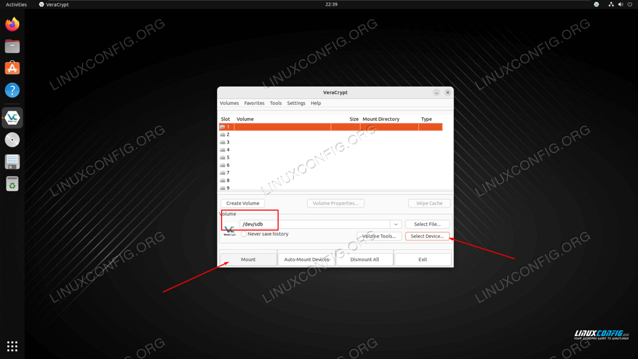Open the Help dock icon
The width and height of the screenshot is (638, 359).
pyautogui.click(x=12, y=90)
